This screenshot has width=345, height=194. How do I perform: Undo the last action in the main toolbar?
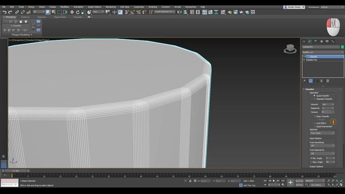(x=5, y=12)
